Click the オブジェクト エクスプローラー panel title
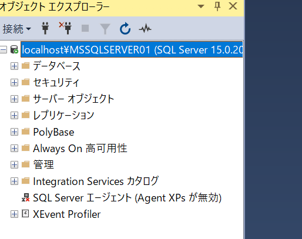Screen dimensions: 302x239 [55, 7]
